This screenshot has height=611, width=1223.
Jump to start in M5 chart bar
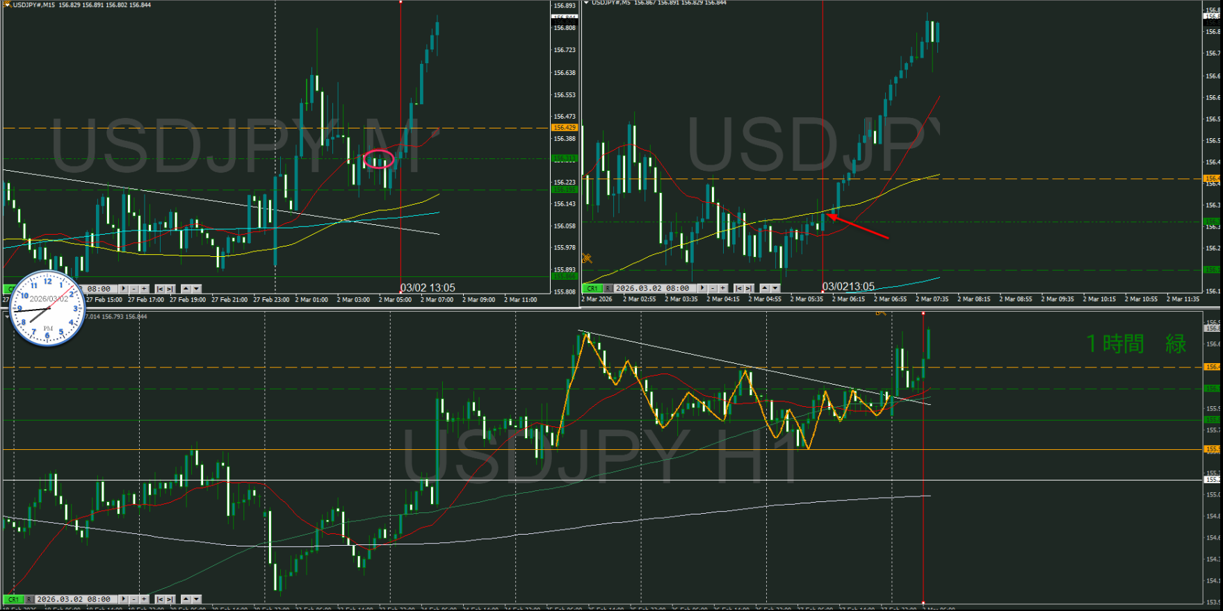pos(738,288)
